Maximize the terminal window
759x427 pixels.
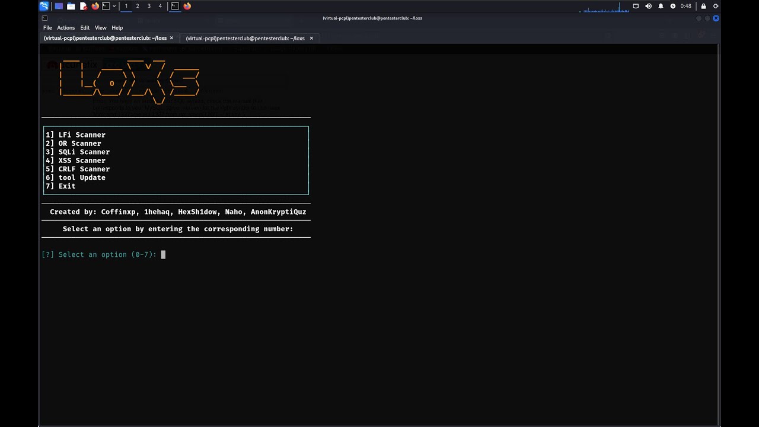click(707, 18)
